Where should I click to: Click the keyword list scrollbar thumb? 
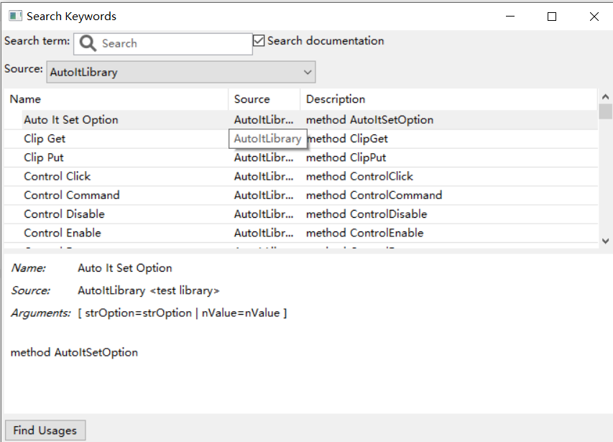click(606, 111)
